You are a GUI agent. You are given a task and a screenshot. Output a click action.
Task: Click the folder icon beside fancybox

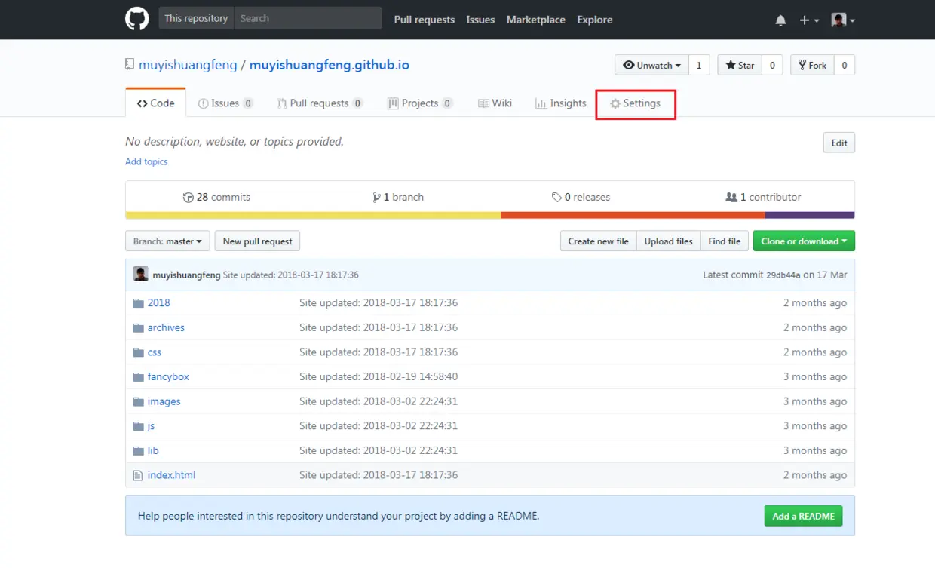click(x=138, y=377)
